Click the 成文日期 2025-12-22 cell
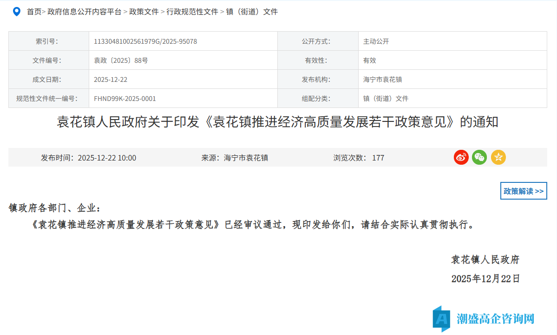Viewport: 557px width, 335px height. click(113, 79)
